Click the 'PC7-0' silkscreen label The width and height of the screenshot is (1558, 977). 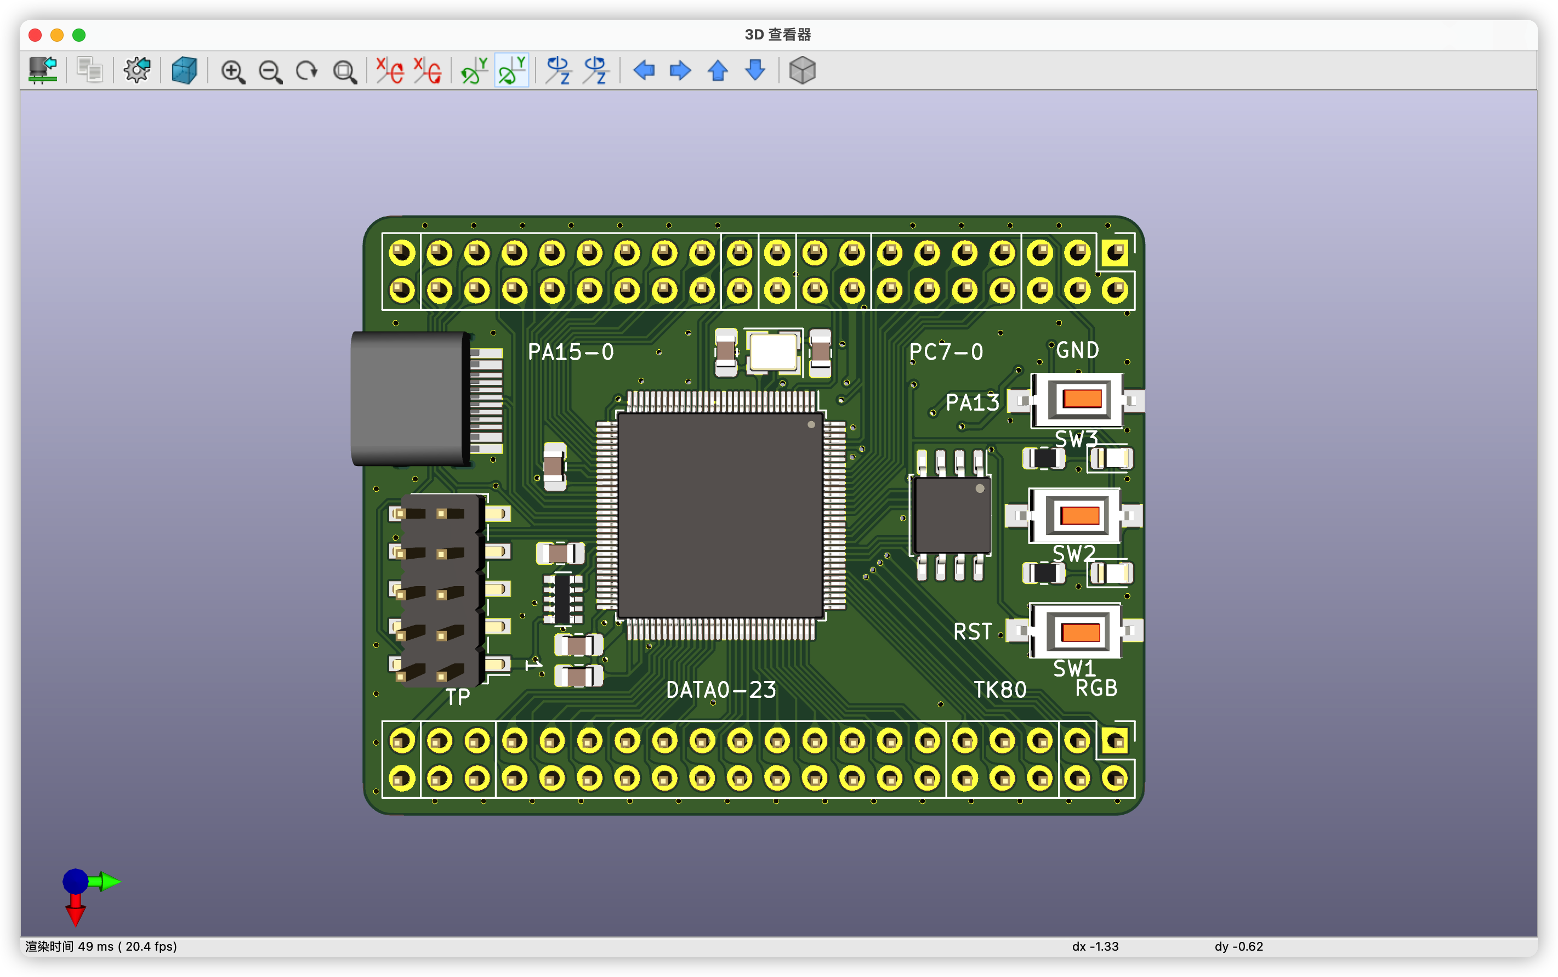(x=946, y=352)
